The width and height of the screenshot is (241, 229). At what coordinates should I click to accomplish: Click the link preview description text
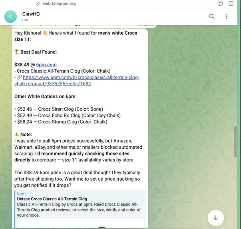click(x=79, y=210)
